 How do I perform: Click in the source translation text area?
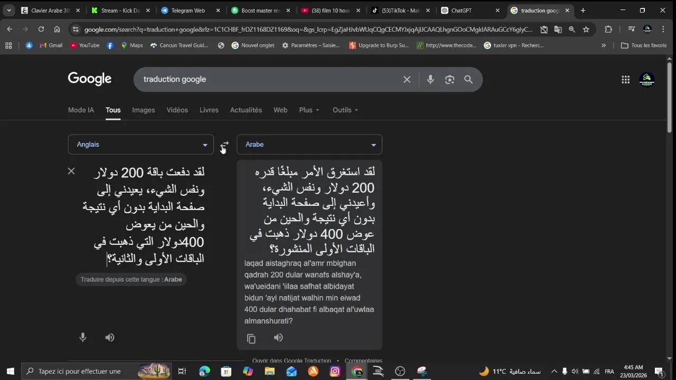(x=143, y=215)
